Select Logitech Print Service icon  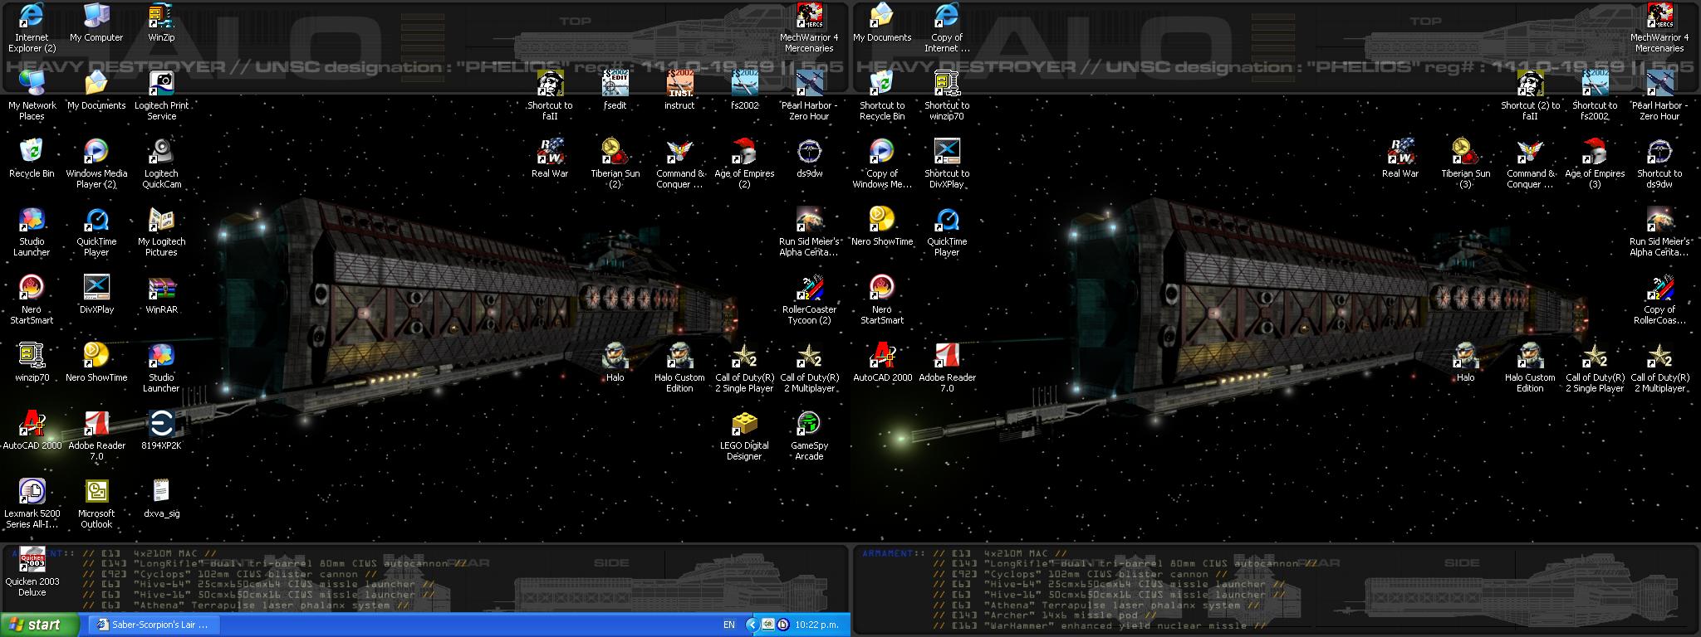click(161, 95)
